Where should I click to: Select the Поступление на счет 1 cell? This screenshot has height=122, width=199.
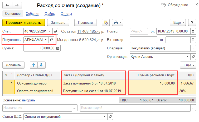[x=93, y=91]
